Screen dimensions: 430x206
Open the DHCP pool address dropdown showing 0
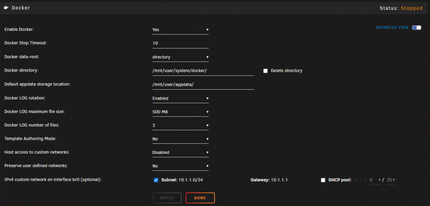375,180
